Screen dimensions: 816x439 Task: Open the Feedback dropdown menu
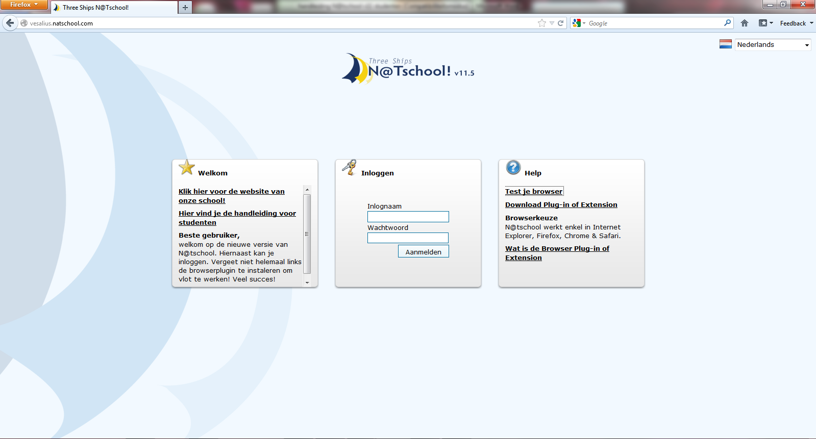[796, 23]
